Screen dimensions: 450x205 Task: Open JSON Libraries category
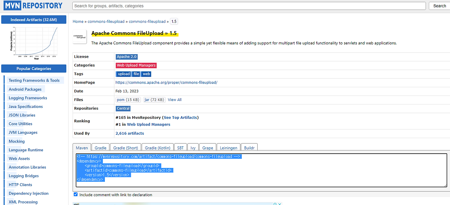[x=22, y=115]
